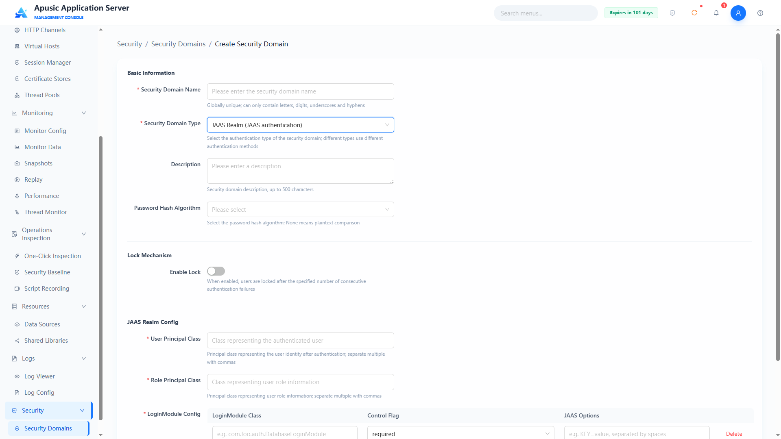Click the page vertical scrollbar
The image size is (781, 439).
point(778,197)
